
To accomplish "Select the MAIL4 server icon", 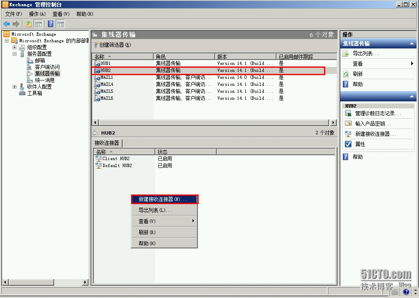I will 97,84.
